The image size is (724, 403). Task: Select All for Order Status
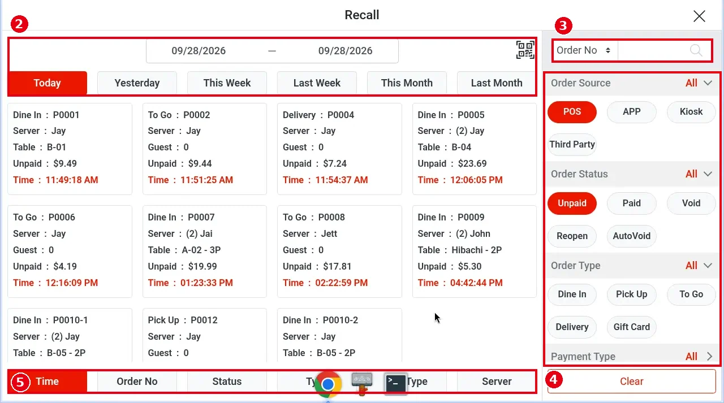[691, 174]
